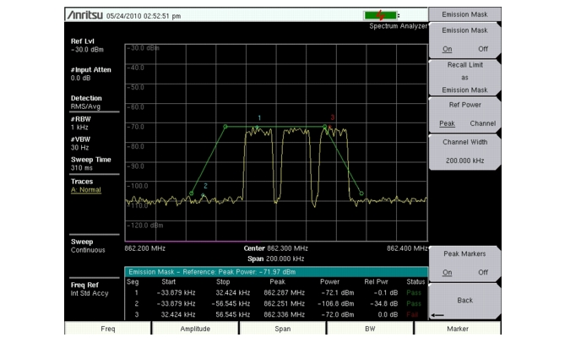Click the Spectrum Analyzer mode label
The height and width of the screenshot is (343, 581).
399,26
